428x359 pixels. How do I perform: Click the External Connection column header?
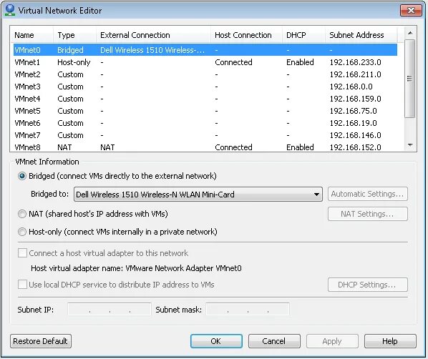(153, 35)
